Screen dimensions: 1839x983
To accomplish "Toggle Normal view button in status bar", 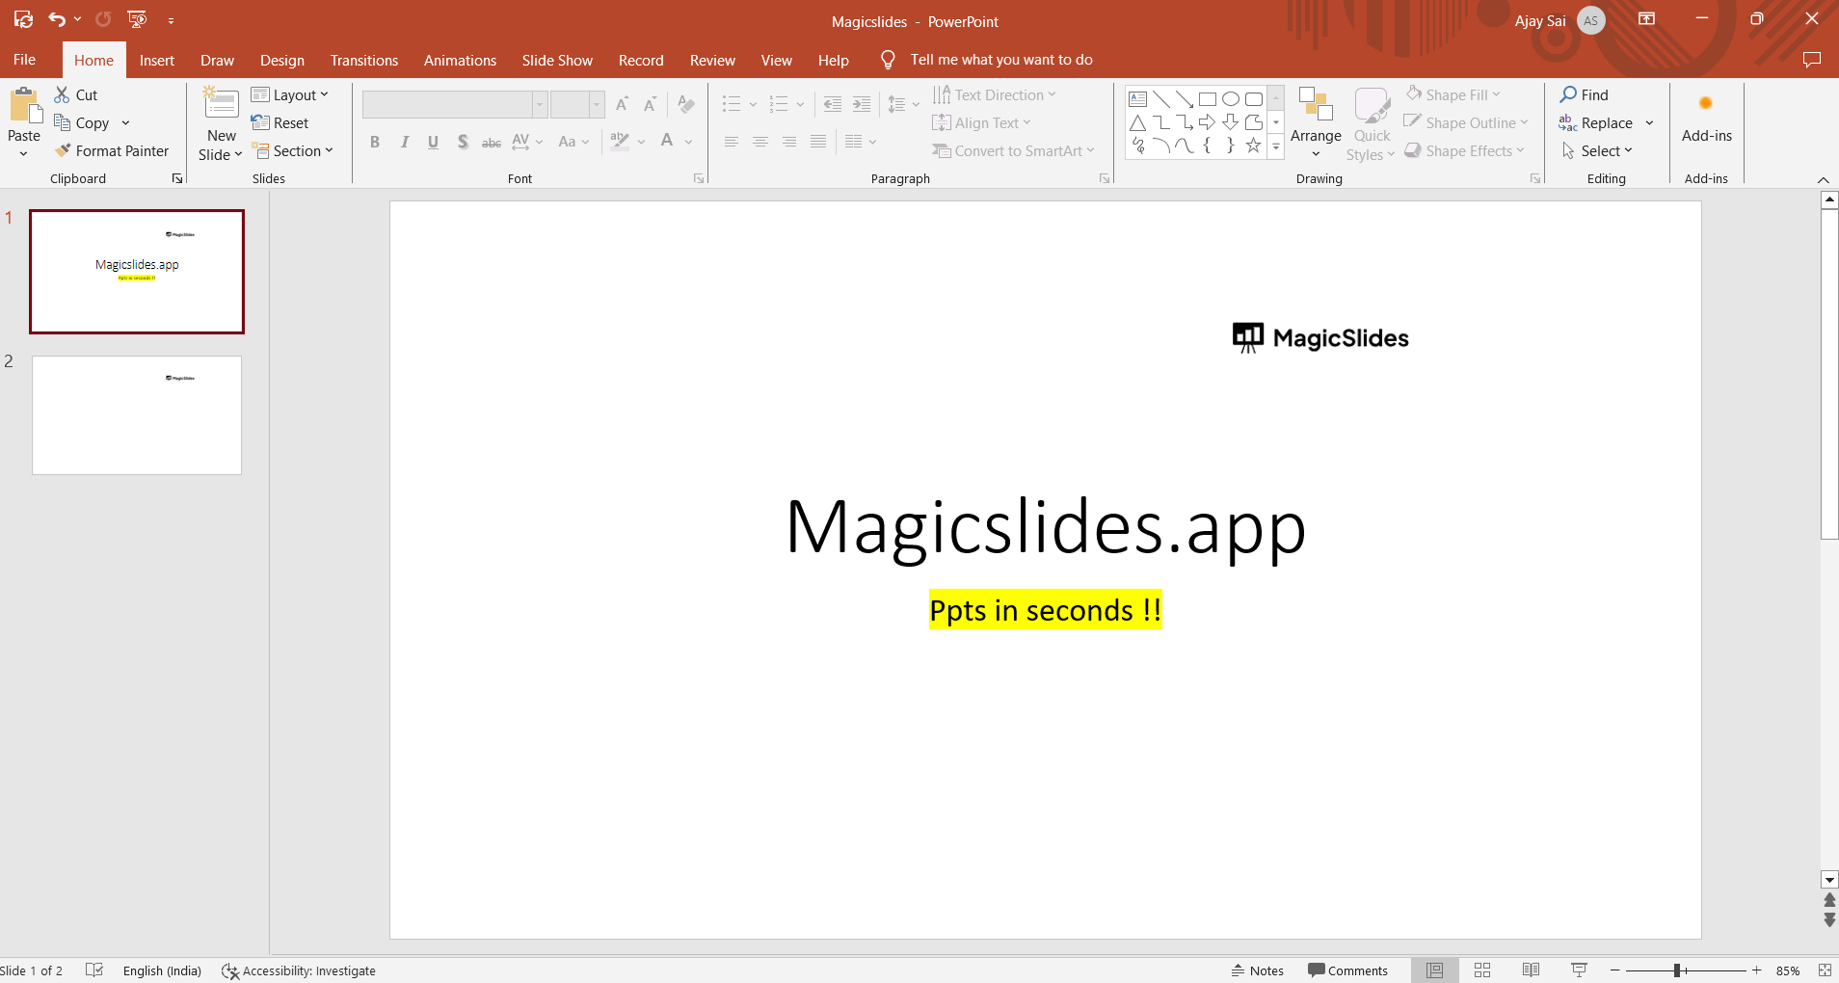I will click(1434, 970).
